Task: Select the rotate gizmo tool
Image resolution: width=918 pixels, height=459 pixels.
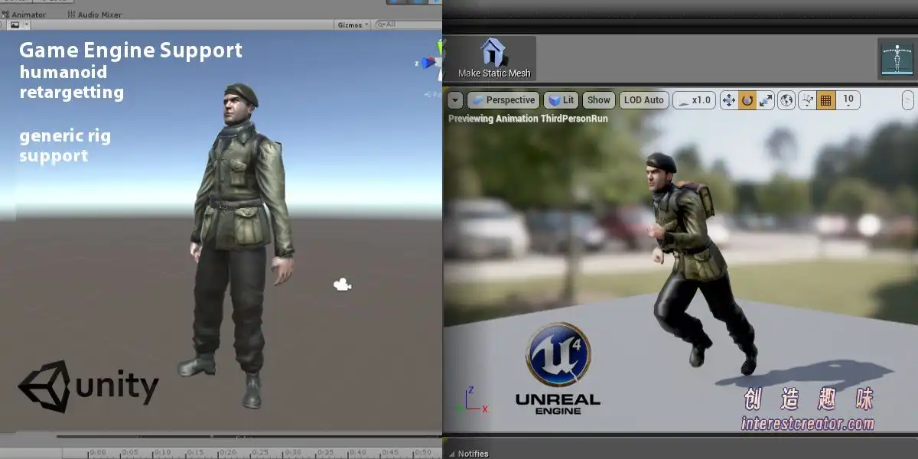Action: pyautogui.click(x=747, y=100)
